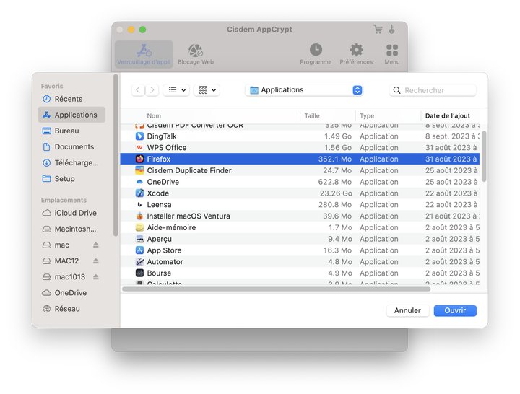Switch to Blocage Web tab in AppCrypt
The height and width of the screenshot is (394, 520).
click(x=196, y=54)
